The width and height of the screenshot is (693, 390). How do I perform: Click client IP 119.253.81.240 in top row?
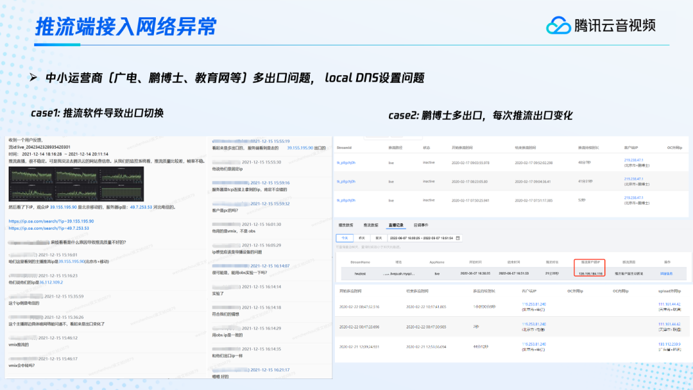pyautogui.click(x=533, y=304)
